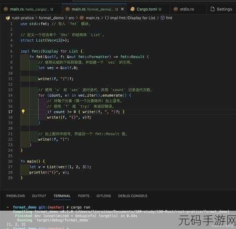Viewport: 236px width, 229px height.
Task: Click the src breadcrumb
Action: tap(71, 18)
